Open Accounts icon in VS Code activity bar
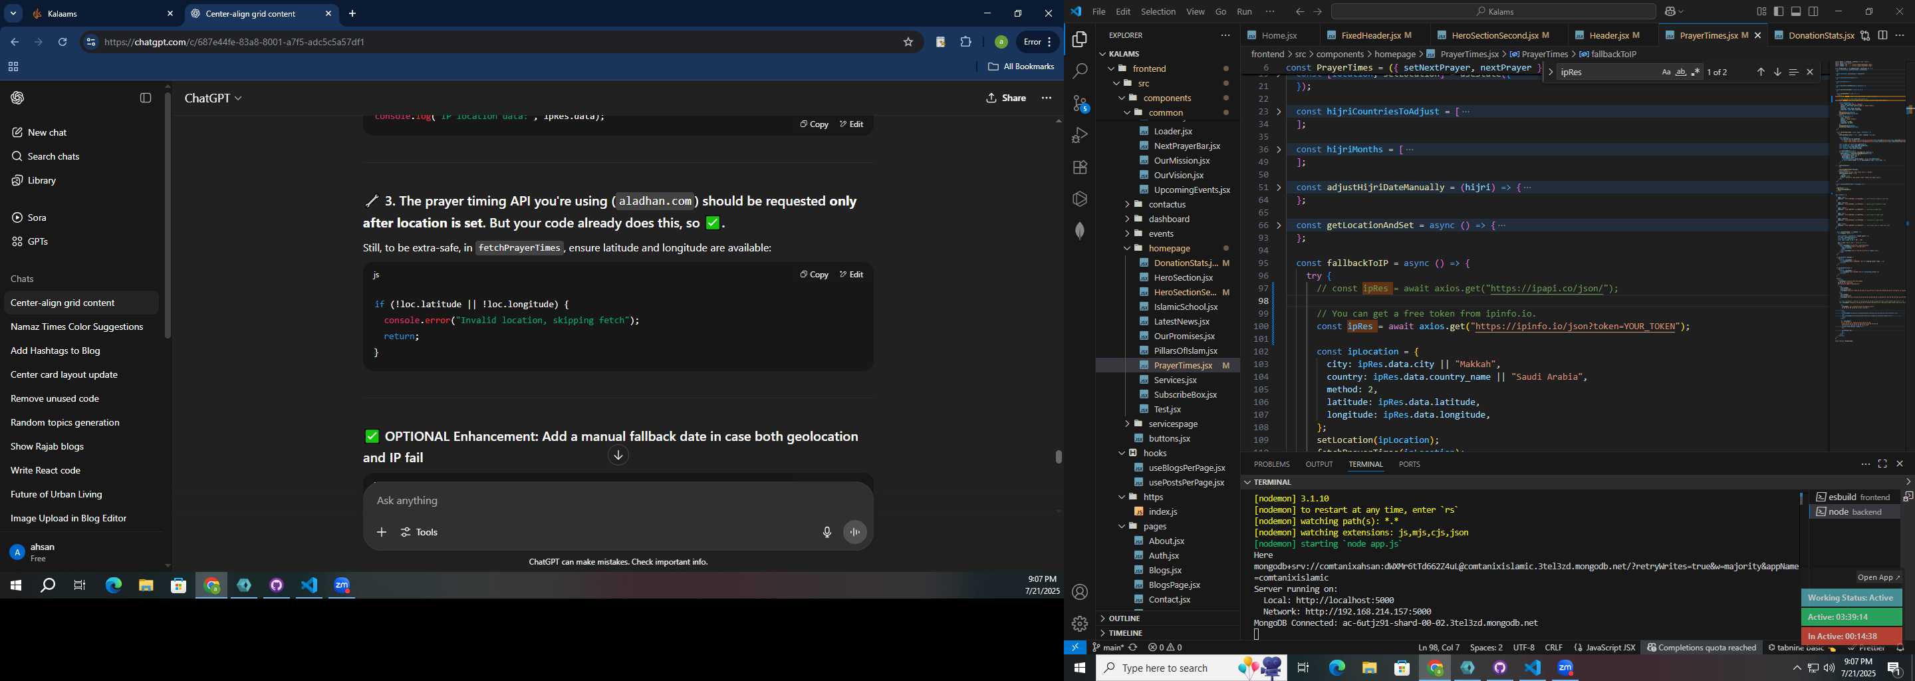Image resolution: width=1915 pixels, height=681 pixels. [1080, 592]
